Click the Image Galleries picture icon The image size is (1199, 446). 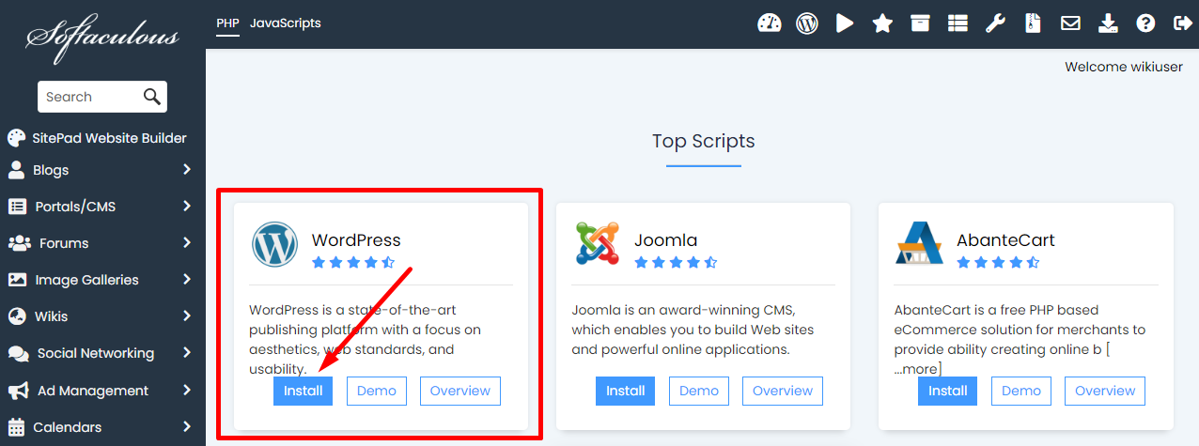coord(17,280)
